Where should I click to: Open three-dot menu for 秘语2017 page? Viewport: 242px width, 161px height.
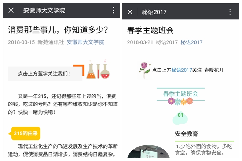(x=230, y=12)
